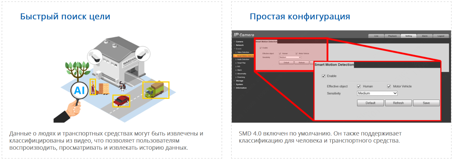This screenshot has height=160, width=453.
Task: Open the Sensitivity Medium dropdown in enlarged panel
Action: 377,93
